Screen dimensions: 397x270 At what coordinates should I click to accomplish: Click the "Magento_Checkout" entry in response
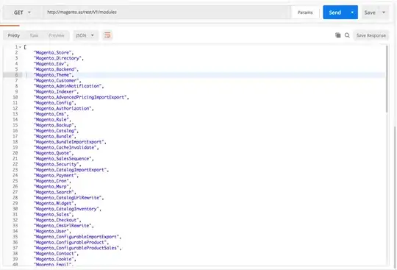(x=56, y=220)
